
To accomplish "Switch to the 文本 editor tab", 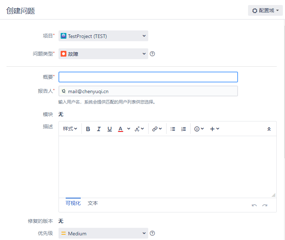I will (x=93, y=203).
